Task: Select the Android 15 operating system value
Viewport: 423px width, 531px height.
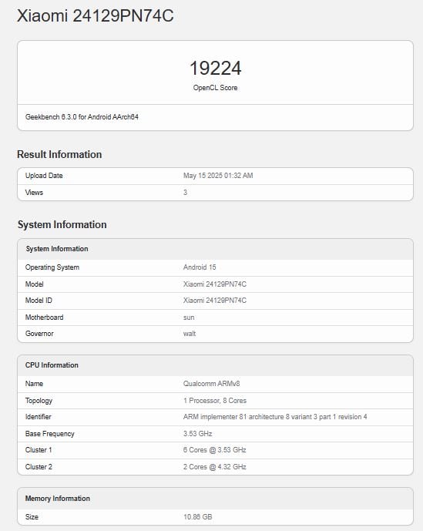Action: point(200,267)
